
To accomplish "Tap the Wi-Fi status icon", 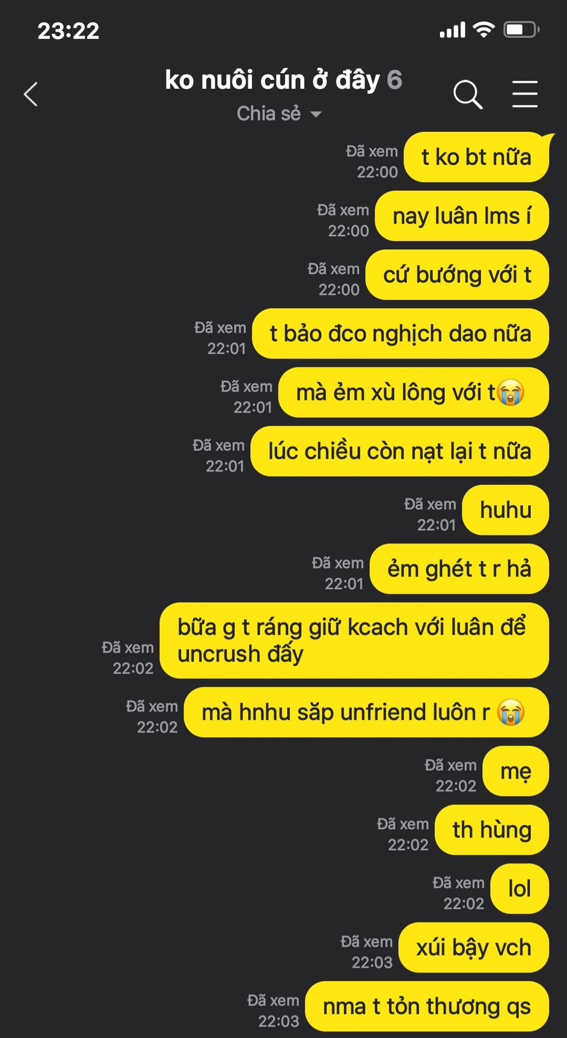I will [x=484, y=29].
